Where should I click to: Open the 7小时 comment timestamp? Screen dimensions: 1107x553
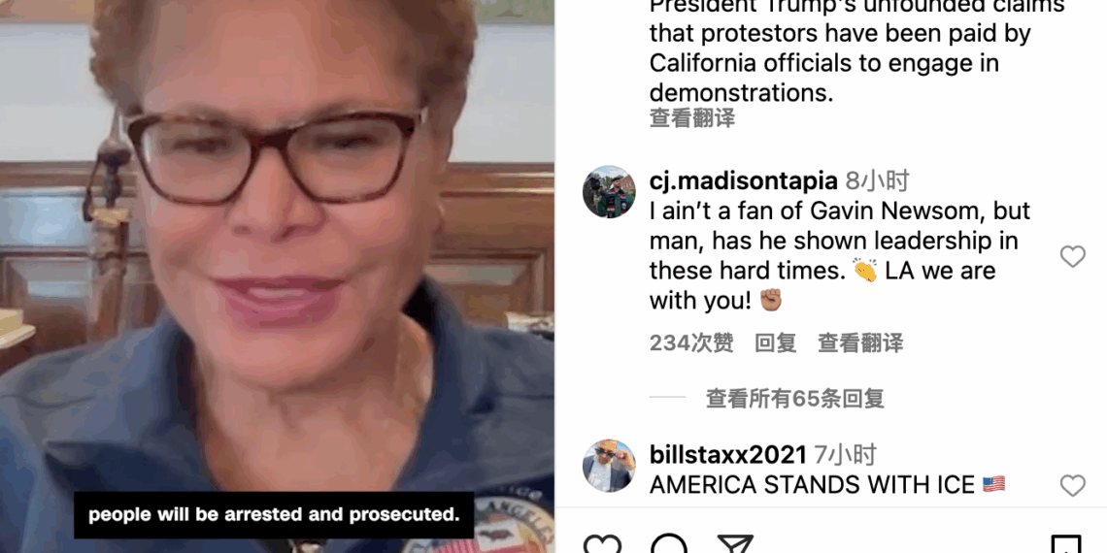845,455
